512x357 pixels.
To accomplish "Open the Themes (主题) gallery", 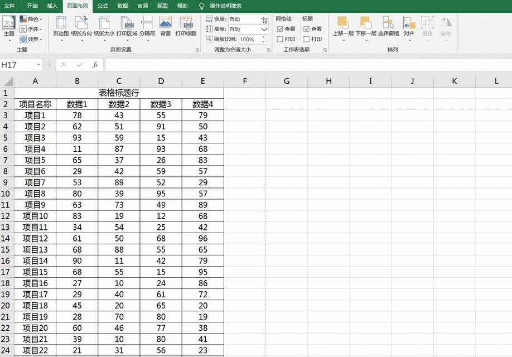I will tap(9, 28).
